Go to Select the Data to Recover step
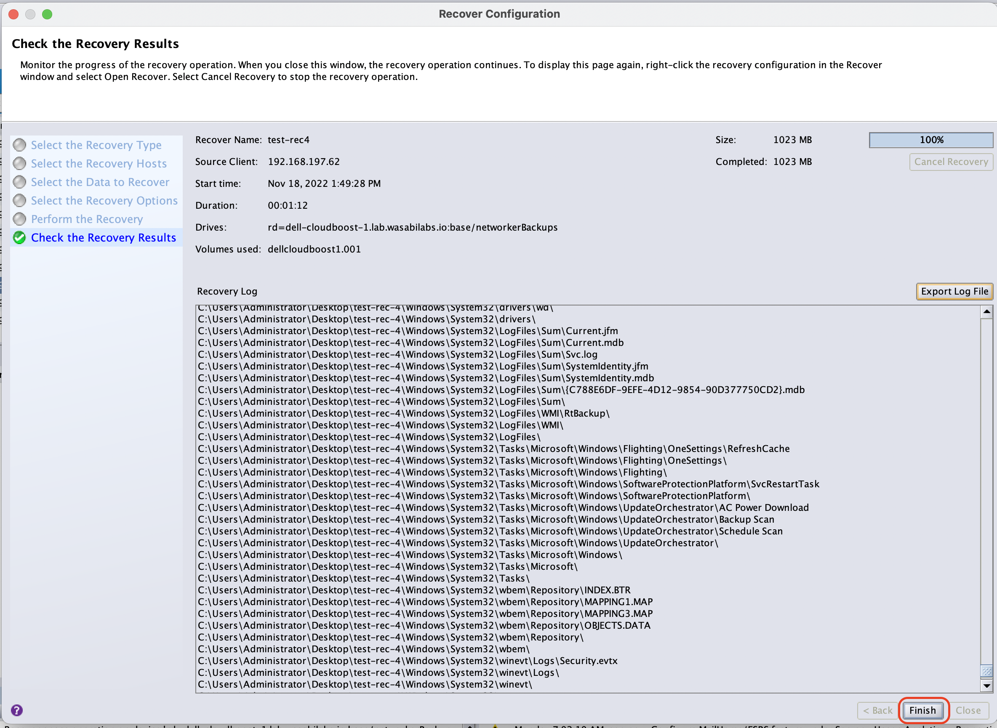 coord(100,182)
